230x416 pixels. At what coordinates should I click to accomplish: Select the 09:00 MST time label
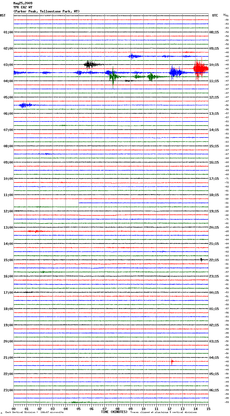click(x=8, y=162)
